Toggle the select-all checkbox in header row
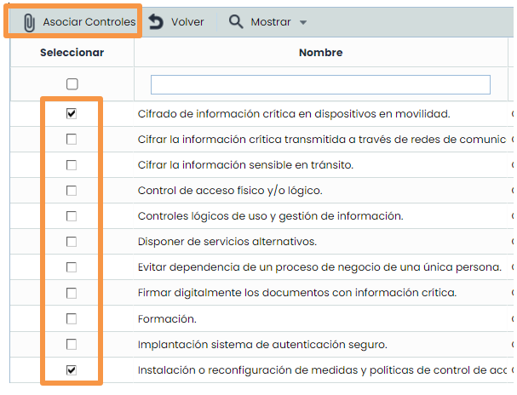Screen dimensions: 517x395 [x=72, y=84]
